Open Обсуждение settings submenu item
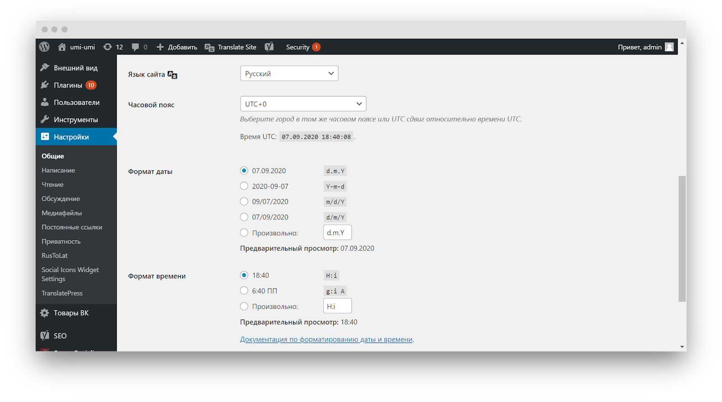Image resolution: width=722 pixels, height=402 pixels. pyautogui.click(x=61, y=199)
